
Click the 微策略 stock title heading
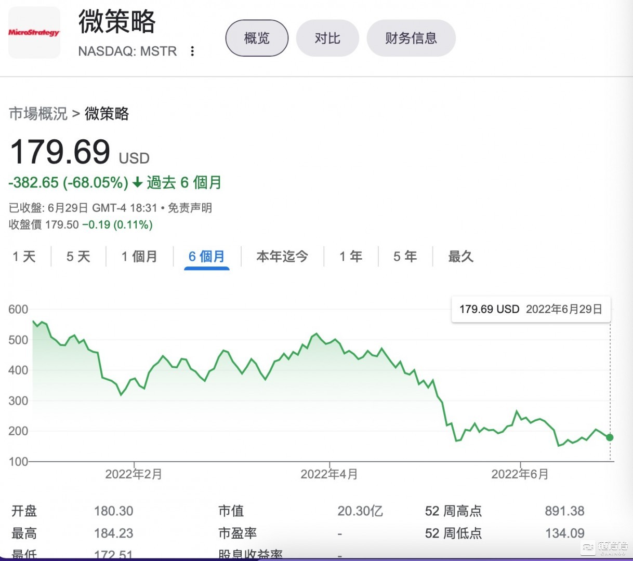pyautogui.click(x=117, y=23)
